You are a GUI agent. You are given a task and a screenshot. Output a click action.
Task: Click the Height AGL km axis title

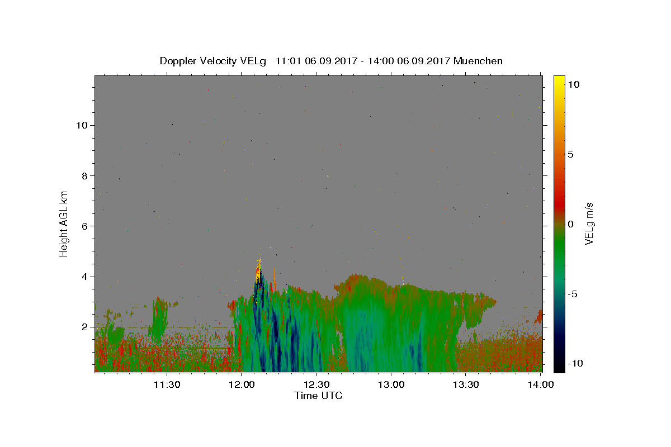click(x=64, y=223)
